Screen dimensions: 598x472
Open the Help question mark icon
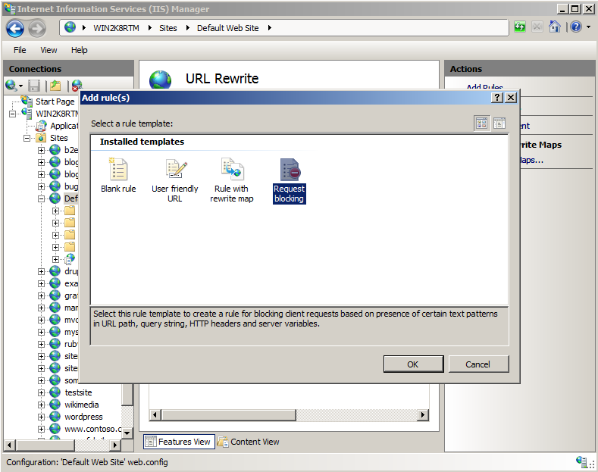(575, 27)
